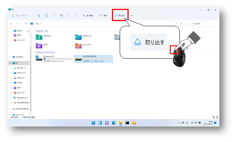This screenshot has height=142, width=235.
Task: Click the Cut scissors icon in toolbar
Action: point(39,15)
